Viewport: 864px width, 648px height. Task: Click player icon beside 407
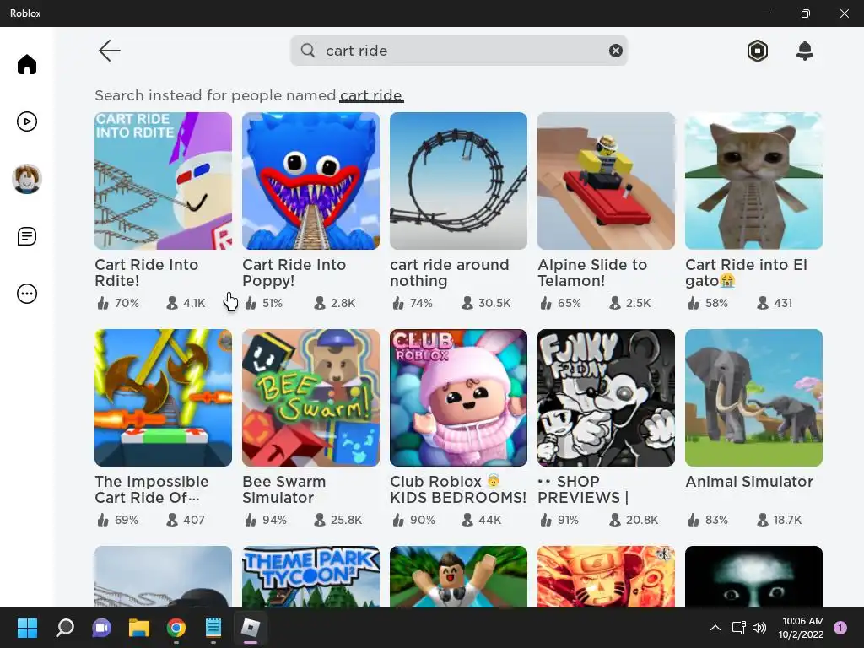[x=172, y=520]
